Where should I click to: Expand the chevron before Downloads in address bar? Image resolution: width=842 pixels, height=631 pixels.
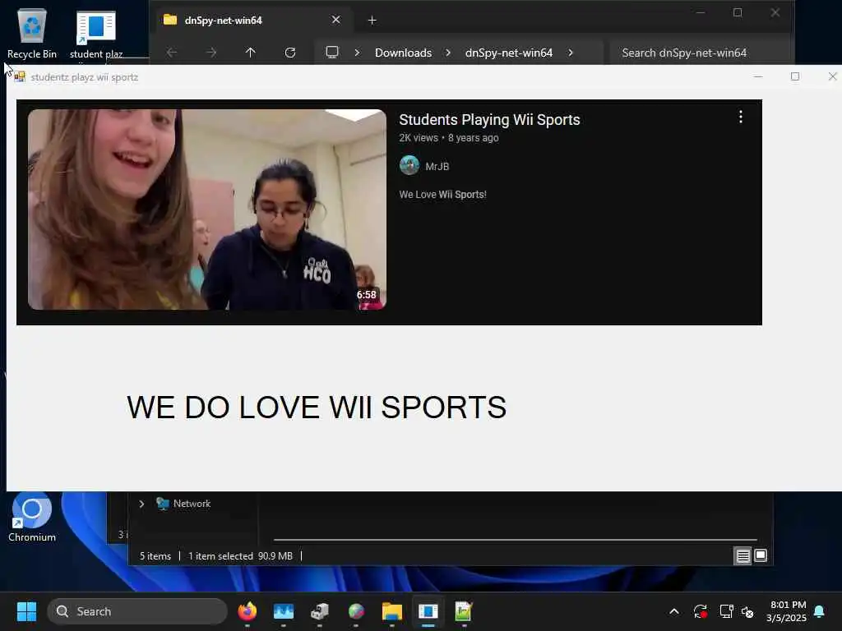tap(357, 53)
